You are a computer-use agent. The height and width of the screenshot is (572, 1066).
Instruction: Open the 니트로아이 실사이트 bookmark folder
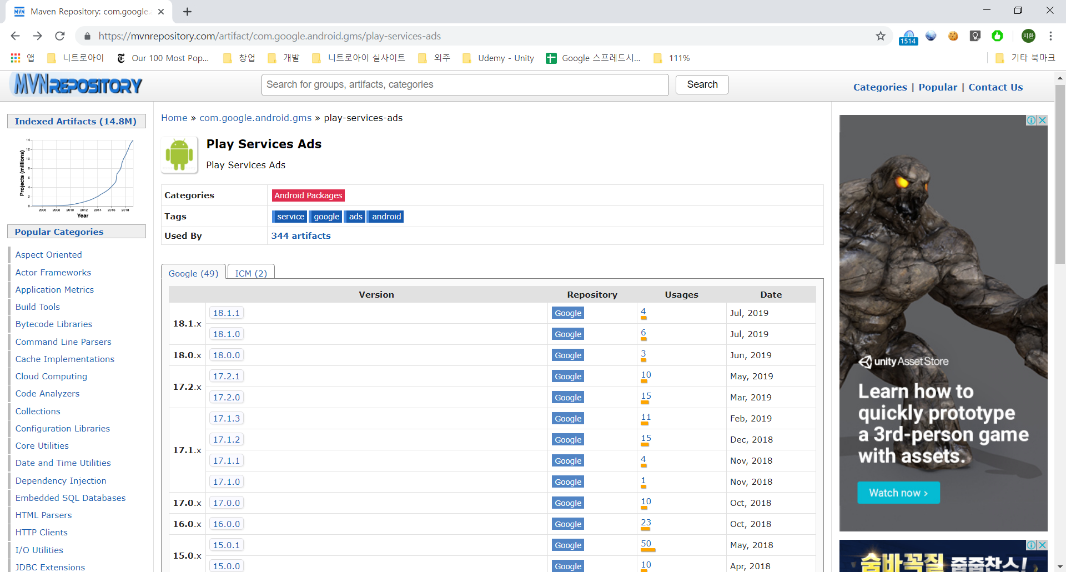coord(359,58)
